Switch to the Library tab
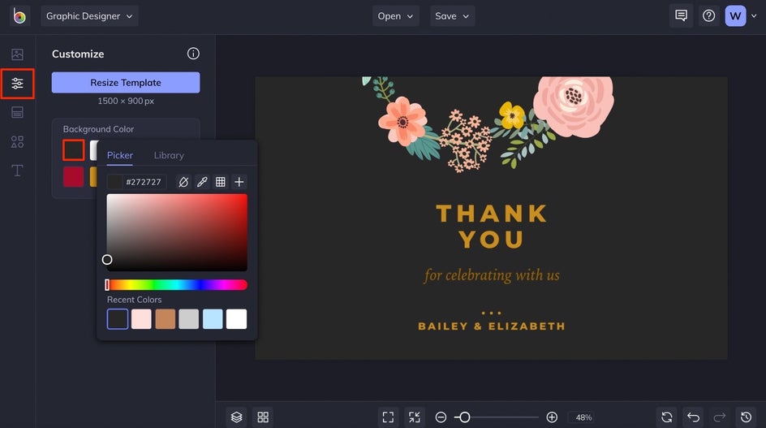The width and height of the screenshot is (766, 428). (x=169, y=155)
